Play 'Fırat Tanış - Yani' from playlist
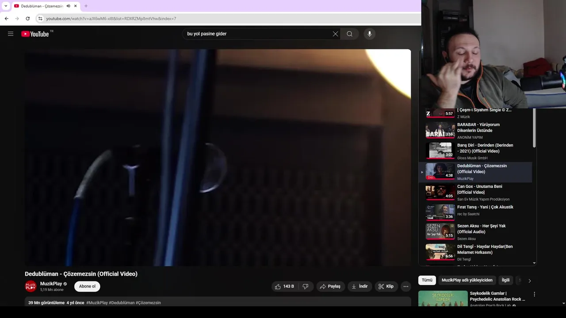566x318 pixels. (x=475, y=212)
